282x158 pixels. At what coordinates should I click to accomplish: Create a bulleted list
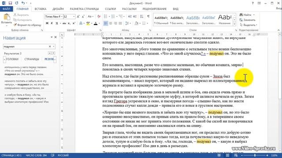(106, 17)
